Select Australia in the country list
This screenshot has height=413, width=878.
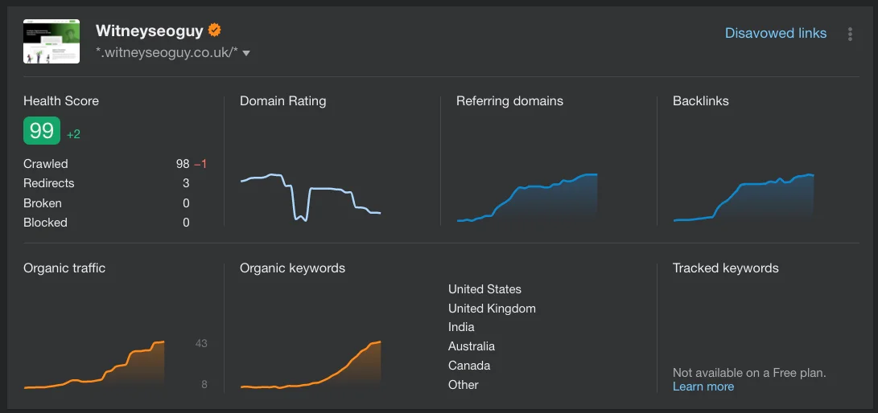click(471, 346)
